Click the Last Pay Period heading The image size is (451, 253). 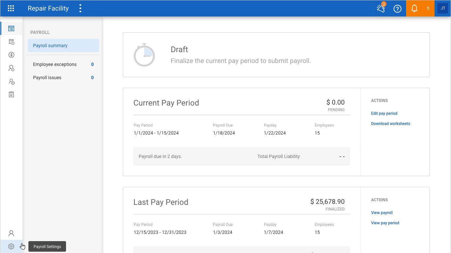(x=161, y=202)
